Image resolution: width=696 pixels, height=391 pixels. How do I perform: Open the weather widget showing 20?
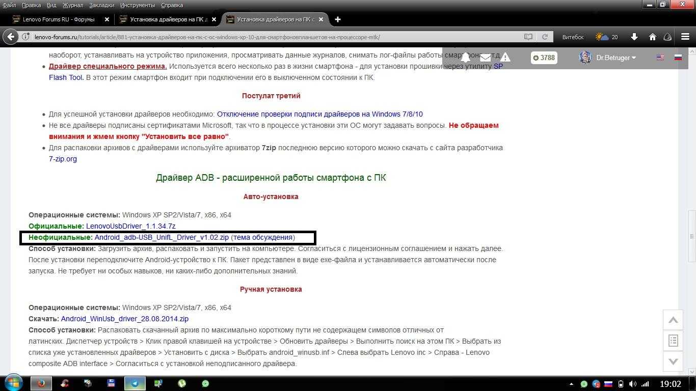607,37
